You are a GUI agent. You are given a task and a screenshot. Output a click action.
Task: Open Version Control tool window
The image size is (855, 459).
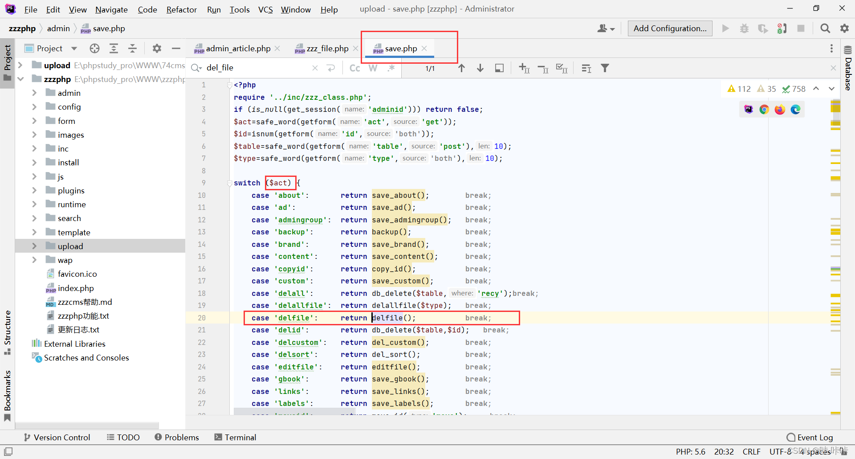tap(57, 437)
